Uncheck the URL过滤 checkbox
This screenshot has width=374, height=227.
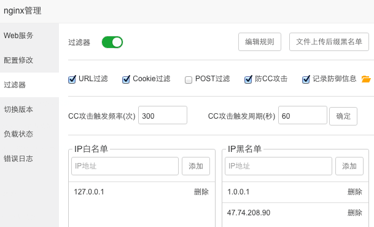coord(72,79)
